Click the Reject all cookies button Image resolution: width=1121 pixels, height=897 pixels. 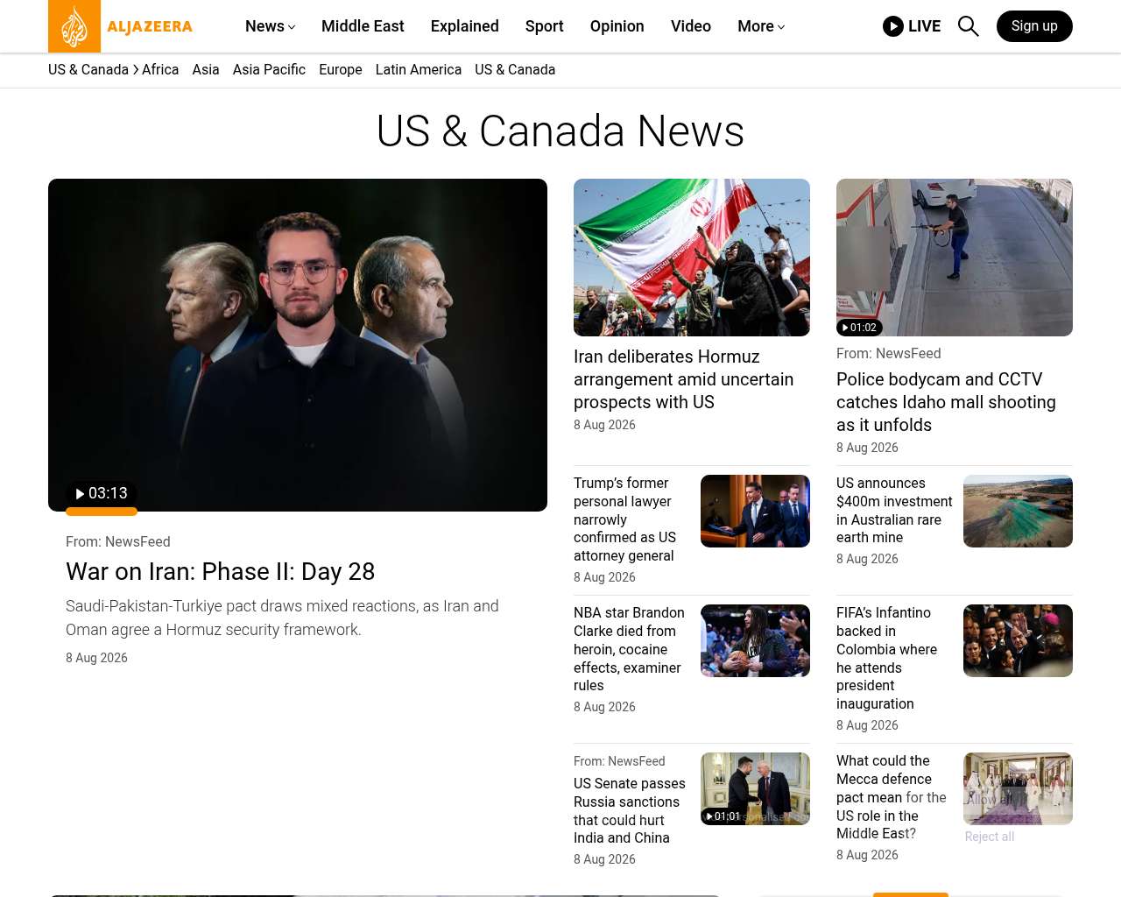point(990,837)
